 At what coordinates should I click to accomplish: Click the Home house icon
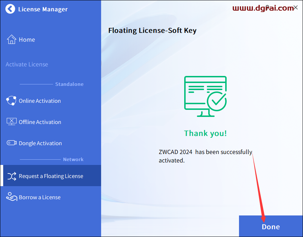tap(12, 40)
